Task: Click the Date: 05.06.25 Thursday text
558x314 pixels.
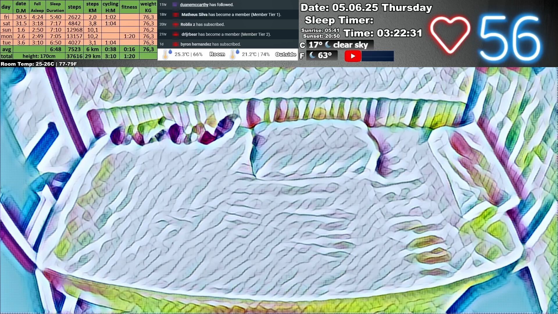Action: pyautogui.click(x=366, y=8)
